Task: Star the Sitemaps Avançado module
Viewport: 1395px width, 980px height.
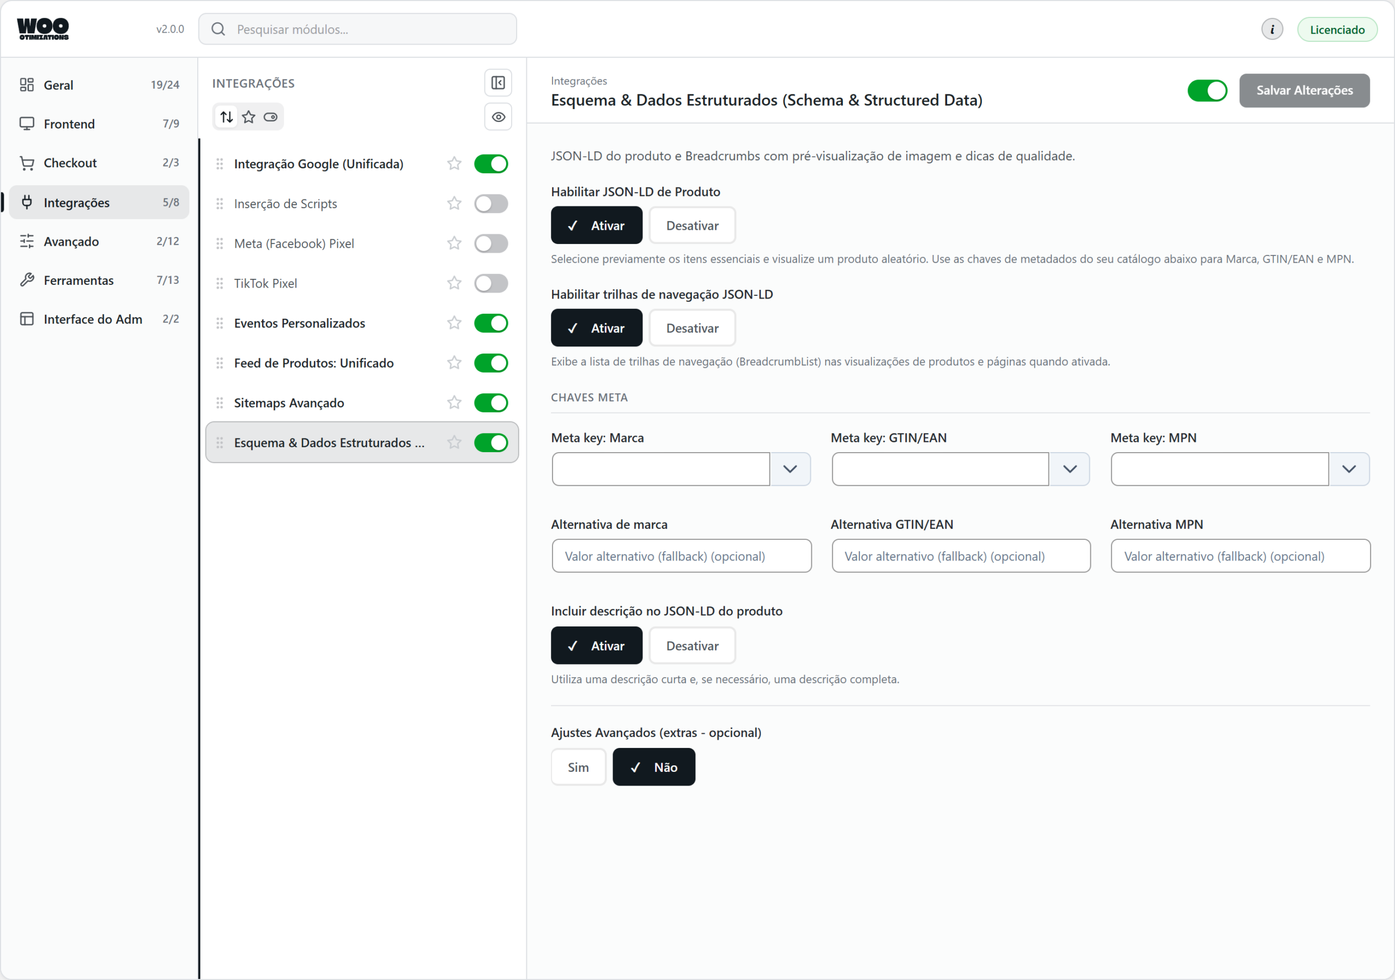Action: (x=454, y=403)
